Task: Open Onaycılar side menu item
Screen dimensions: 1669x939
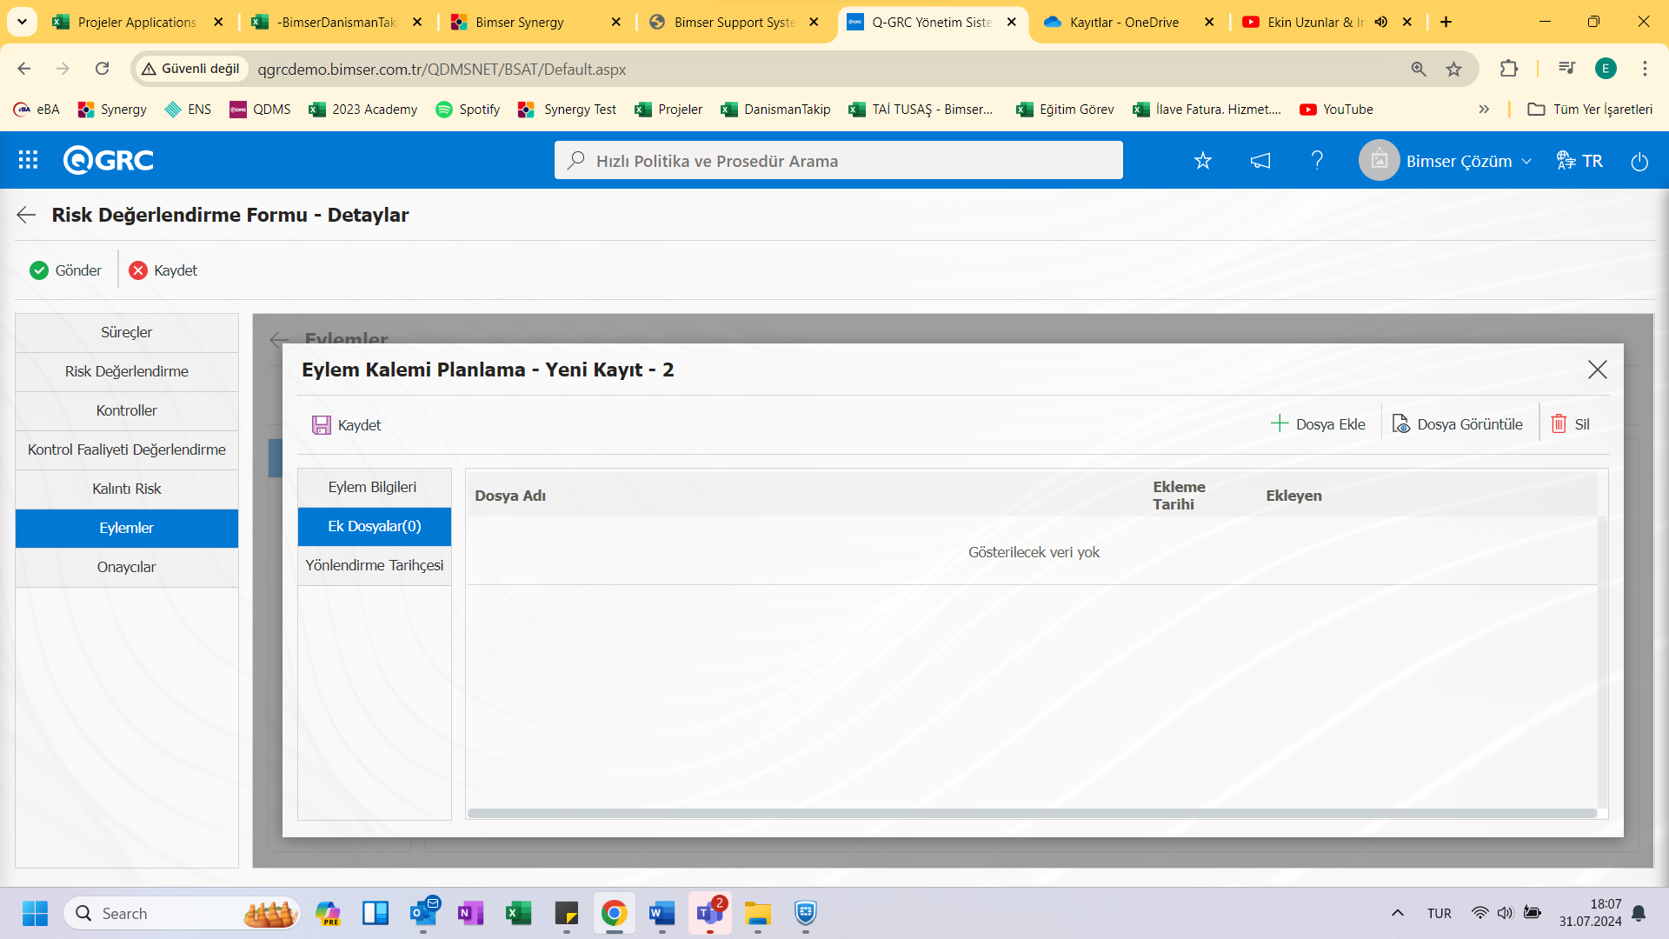Action: (127, 567)
